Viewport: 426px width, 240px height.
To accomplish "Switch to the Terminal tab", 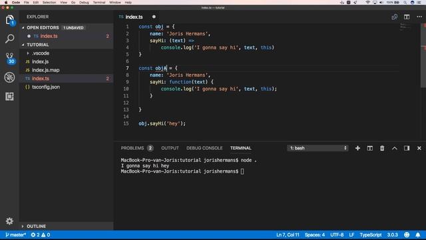I will [x=241, y=148].
